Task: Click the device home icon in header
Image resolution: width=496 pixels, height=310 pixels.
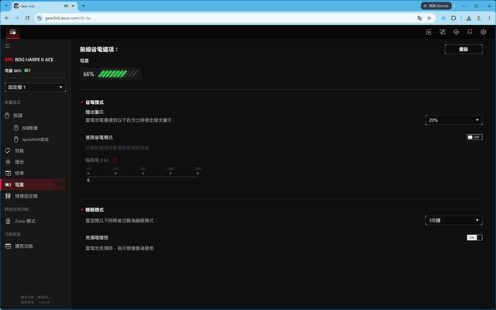Action: click(x=12, y=32)
